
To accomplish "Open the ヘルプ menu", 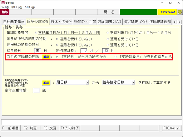I will pyautogui.click(x=30, y=8).
